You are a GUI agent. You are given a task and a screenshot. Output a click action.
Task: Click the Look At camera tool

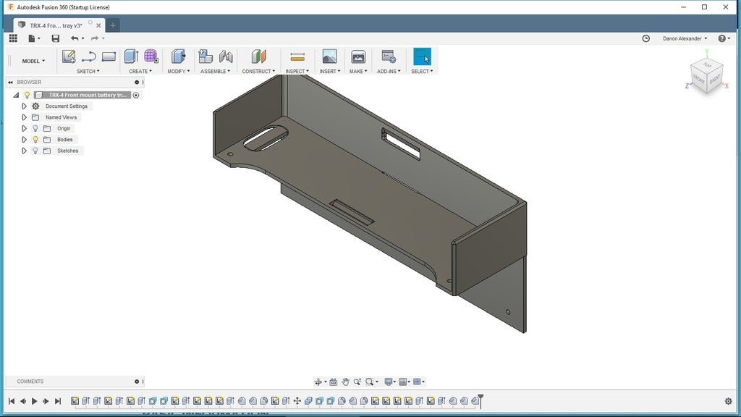pos(333,382)
